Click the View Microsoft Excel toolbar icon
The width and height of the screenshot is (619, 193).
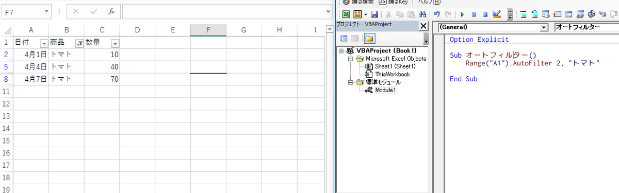point(346,14)
